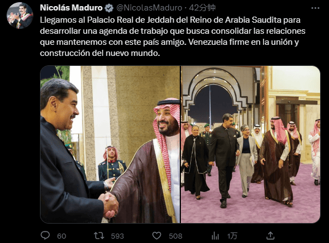The width and height of the screenshot is (329, 243).
Task: Open the three-dot more options menu
Action: click(315, 8)
